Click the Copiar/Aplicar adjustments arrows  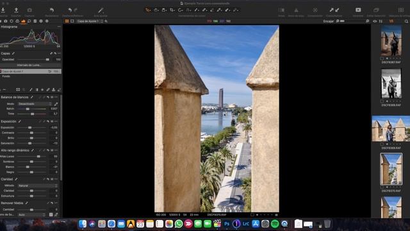(334, 10)
